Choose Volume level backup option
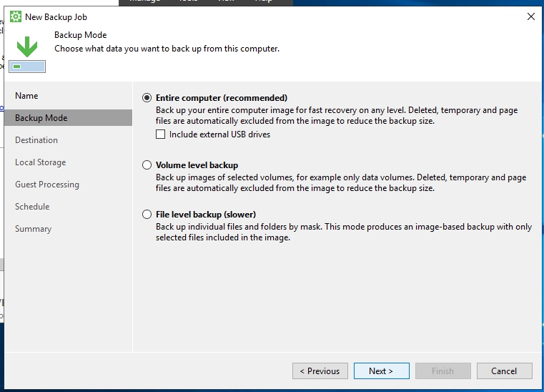This screenshot has height=392, width=544. click(147, 165)
